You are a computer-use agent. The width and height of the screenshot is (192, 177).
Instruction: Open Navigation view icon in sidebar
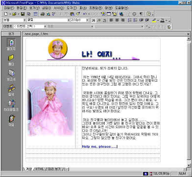[11, 90]
